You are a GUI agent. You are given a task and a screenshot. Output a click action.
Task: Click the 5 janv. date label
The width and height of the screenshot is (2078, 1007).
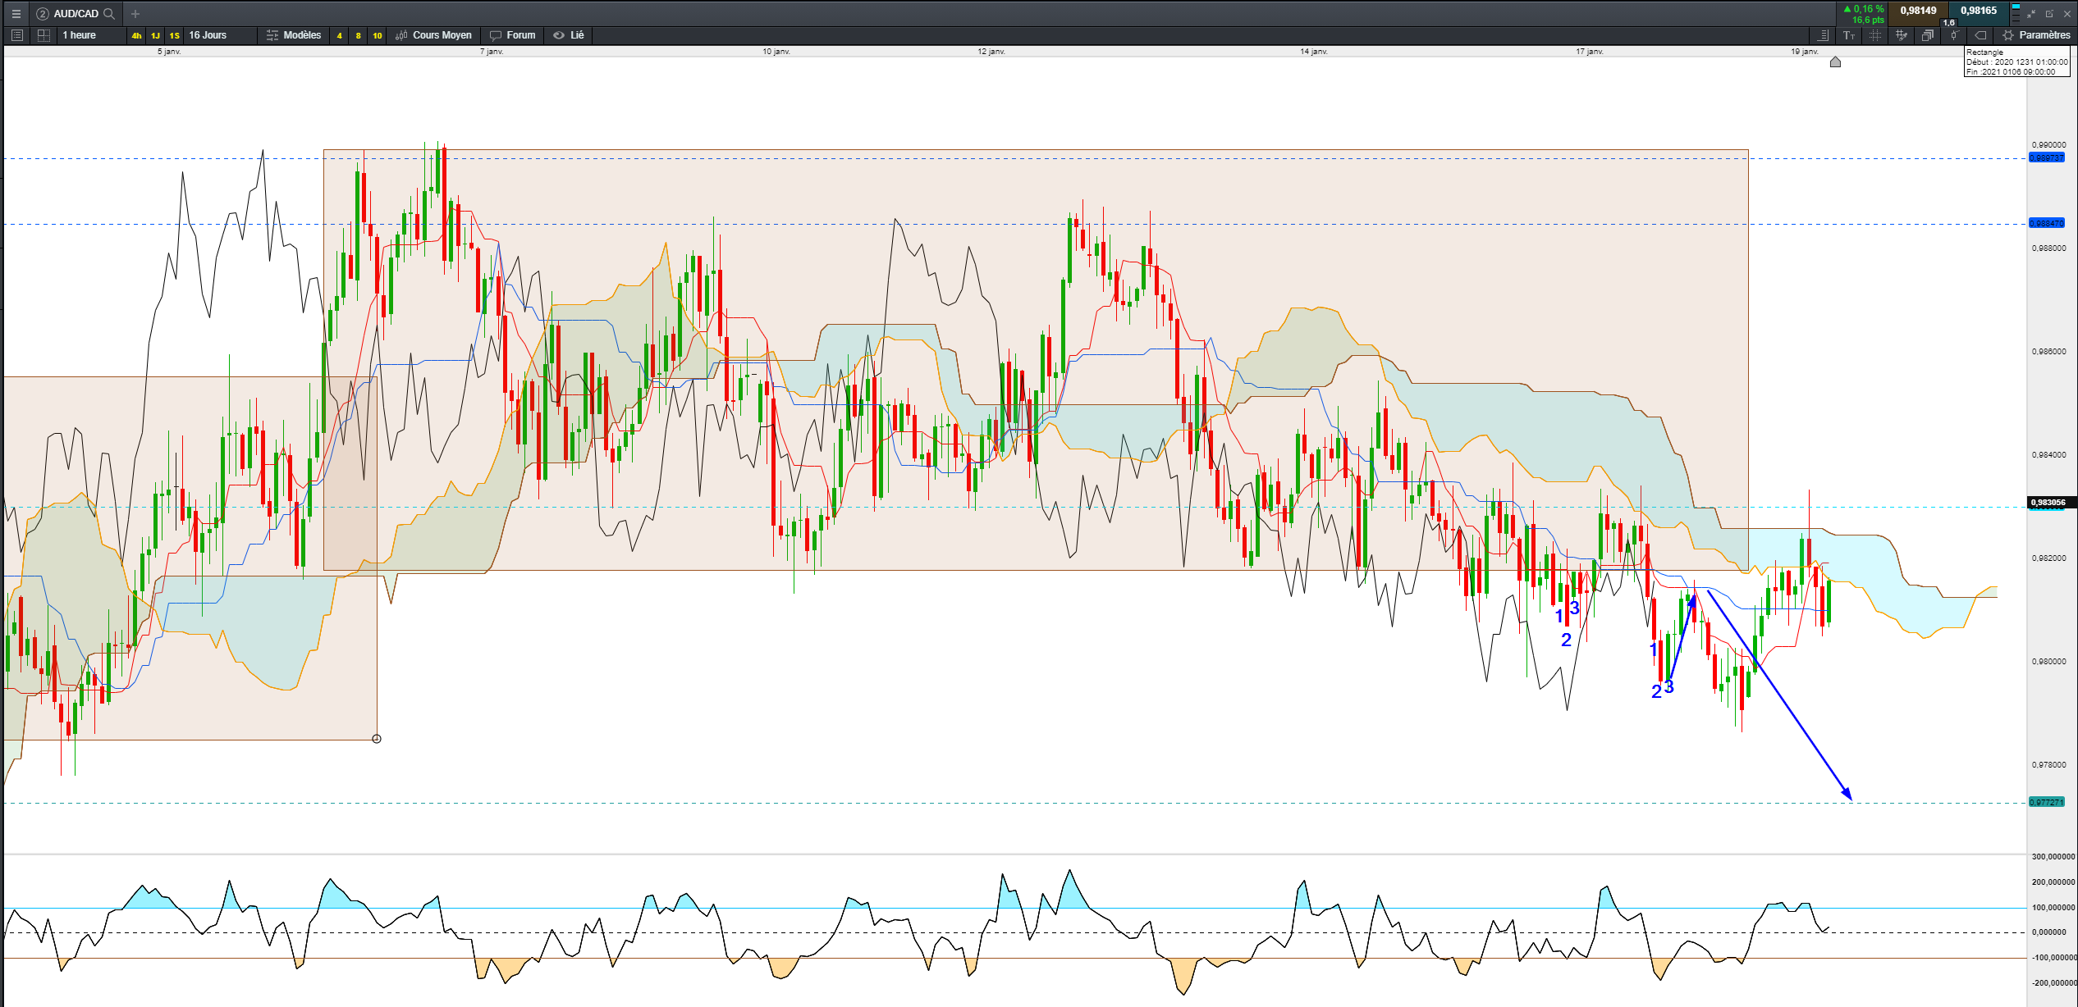pyautogui.click(x=169, y=52)
